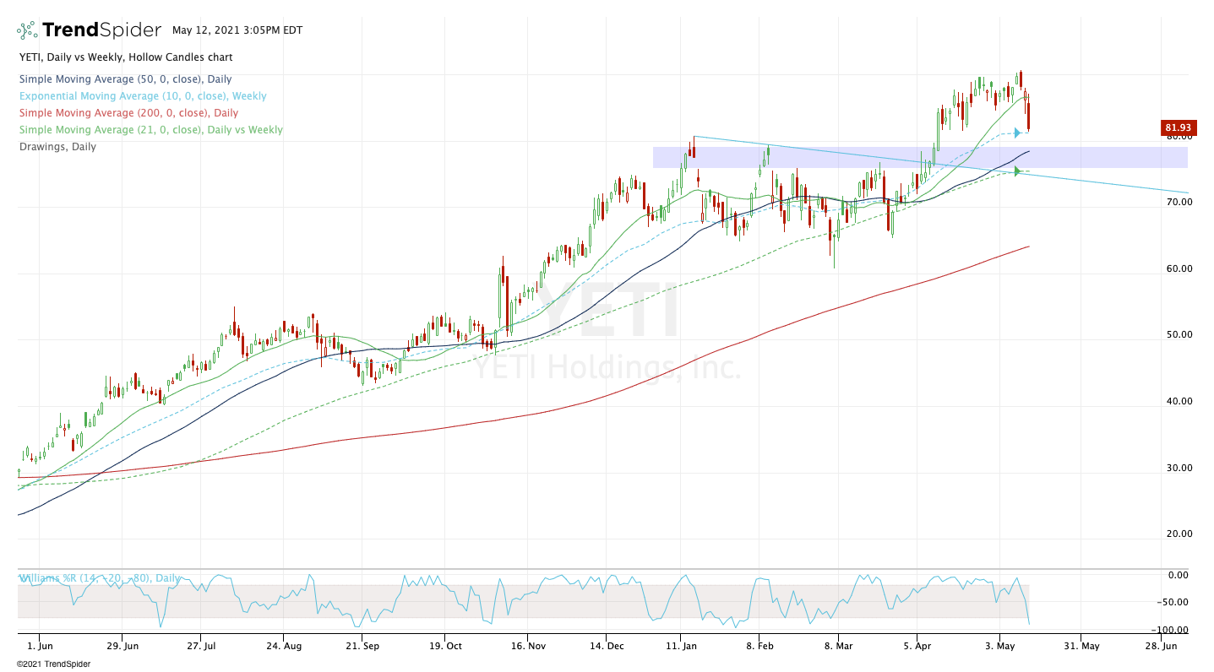Click the 30.00 price axis label

(1179, 469)
